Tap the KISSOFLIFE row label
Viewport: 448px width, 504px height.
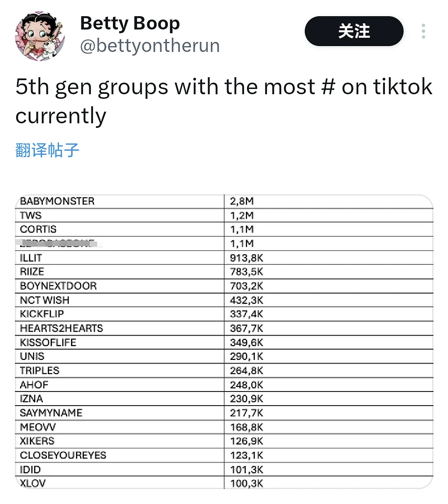click(x=48, y=343)
